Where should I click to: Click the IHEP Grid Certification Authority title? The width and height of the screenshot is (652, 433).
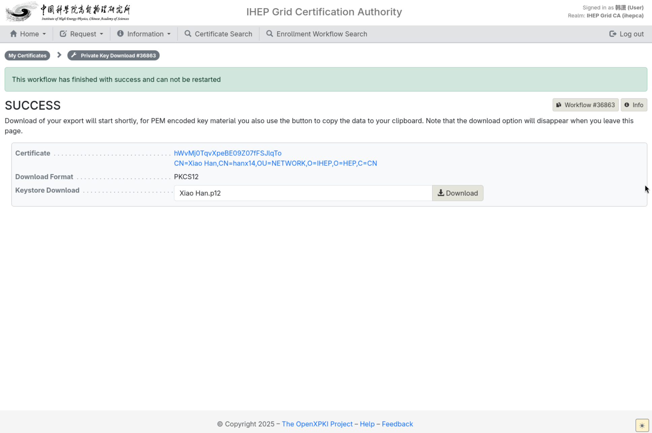(x=324, y=12)
